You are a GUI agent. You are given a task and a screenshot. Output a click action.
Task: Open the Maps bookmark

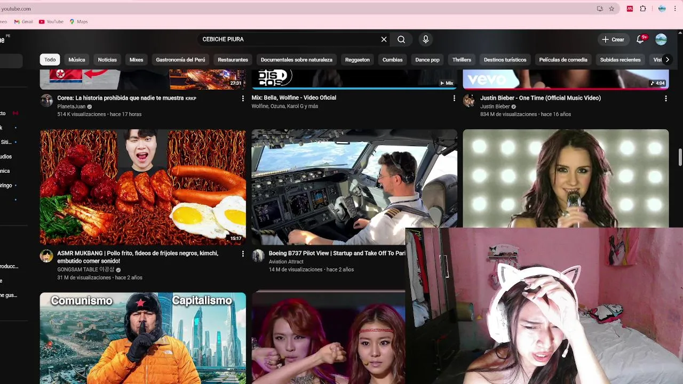(x=78, y=22)
